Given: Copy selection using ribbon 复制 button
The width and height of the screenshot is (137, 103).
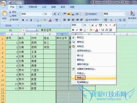Looking at the screenshot, I should pyautogui.click(x=13, y=16).
